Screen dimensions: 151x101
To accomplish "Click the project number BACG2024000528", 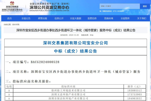I will click(45, 62).
